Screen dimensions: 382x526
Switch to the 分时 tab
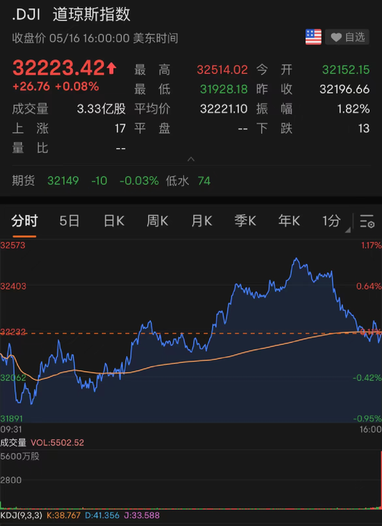[x=24, y=221]
